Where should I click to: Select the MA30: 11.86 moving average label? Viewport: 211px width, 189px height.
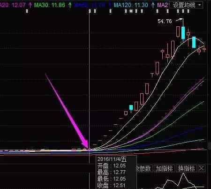[x=50, y=5]
